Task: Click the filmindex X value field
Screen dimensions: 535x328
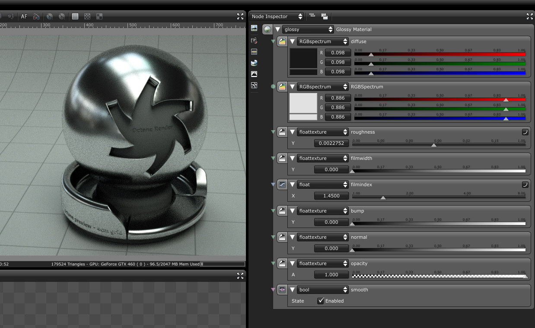Action: pyautogui.click(x=331, y=196)
